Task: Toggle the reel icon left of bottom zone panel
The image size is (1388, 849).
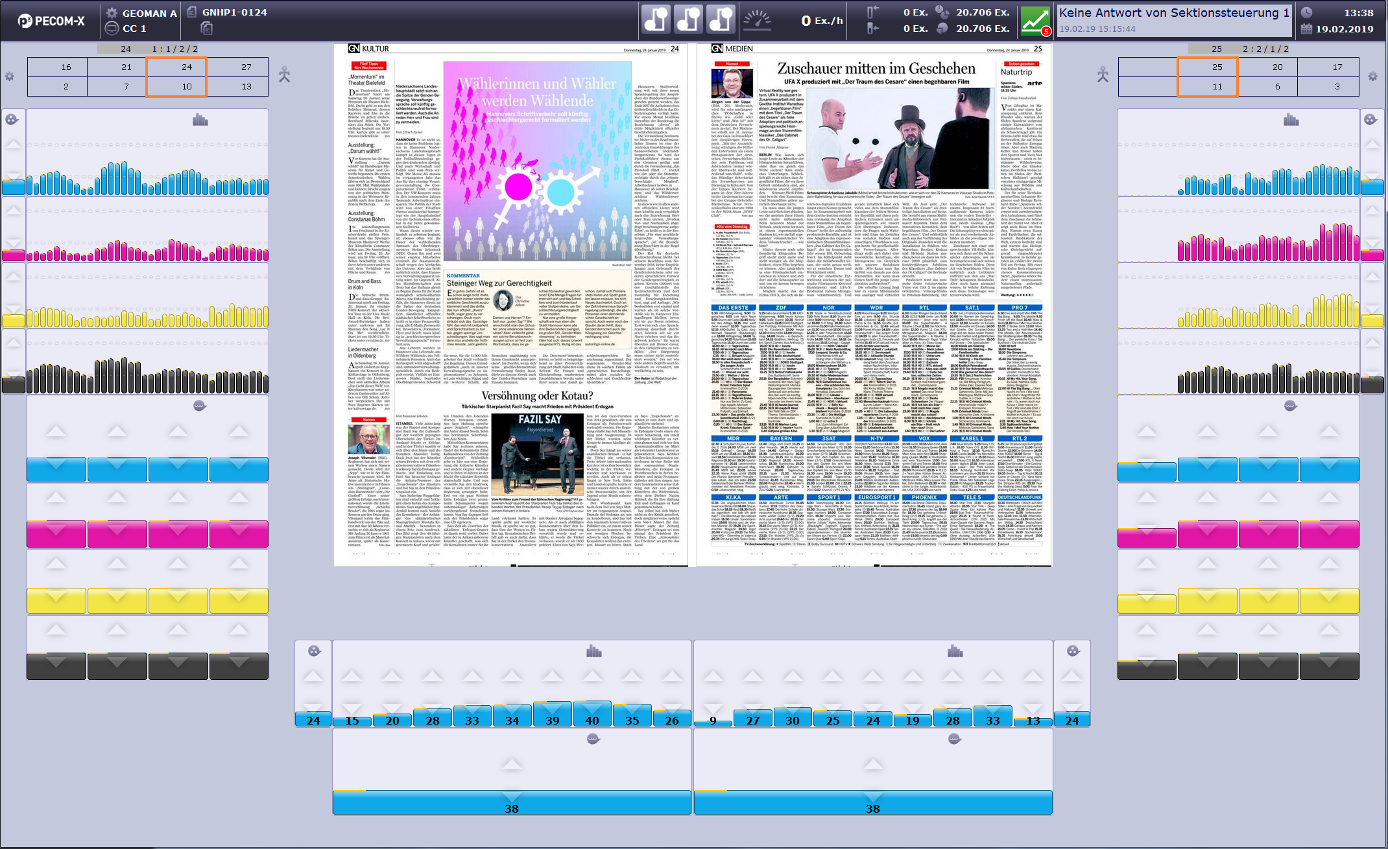Action: click(314, 651)
